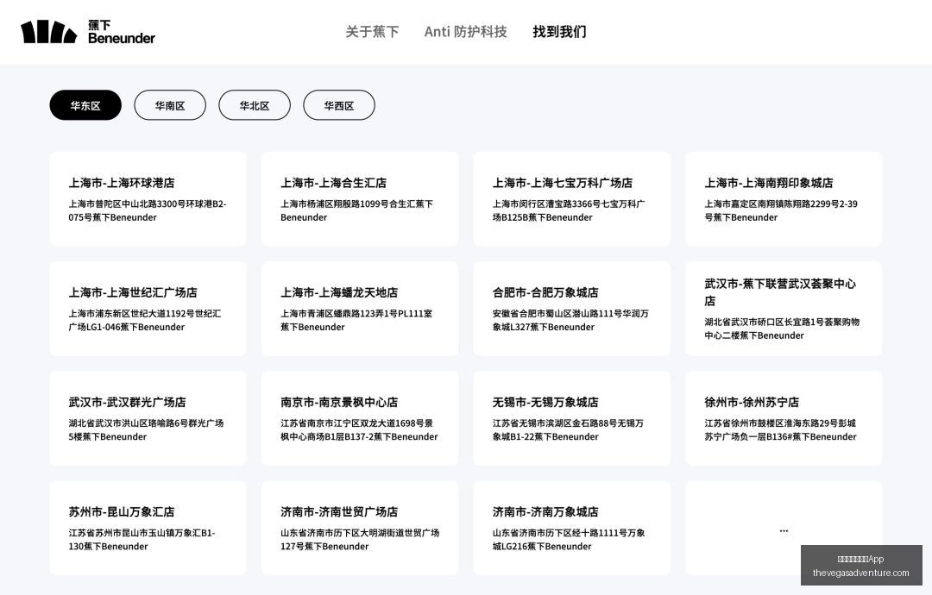Click address text 经十路1111号万象城LG216

569,540
